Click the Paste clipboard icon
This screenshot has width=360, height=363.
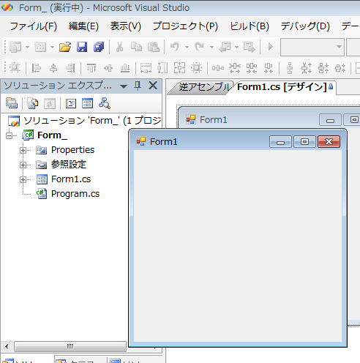tap(154, 47)
